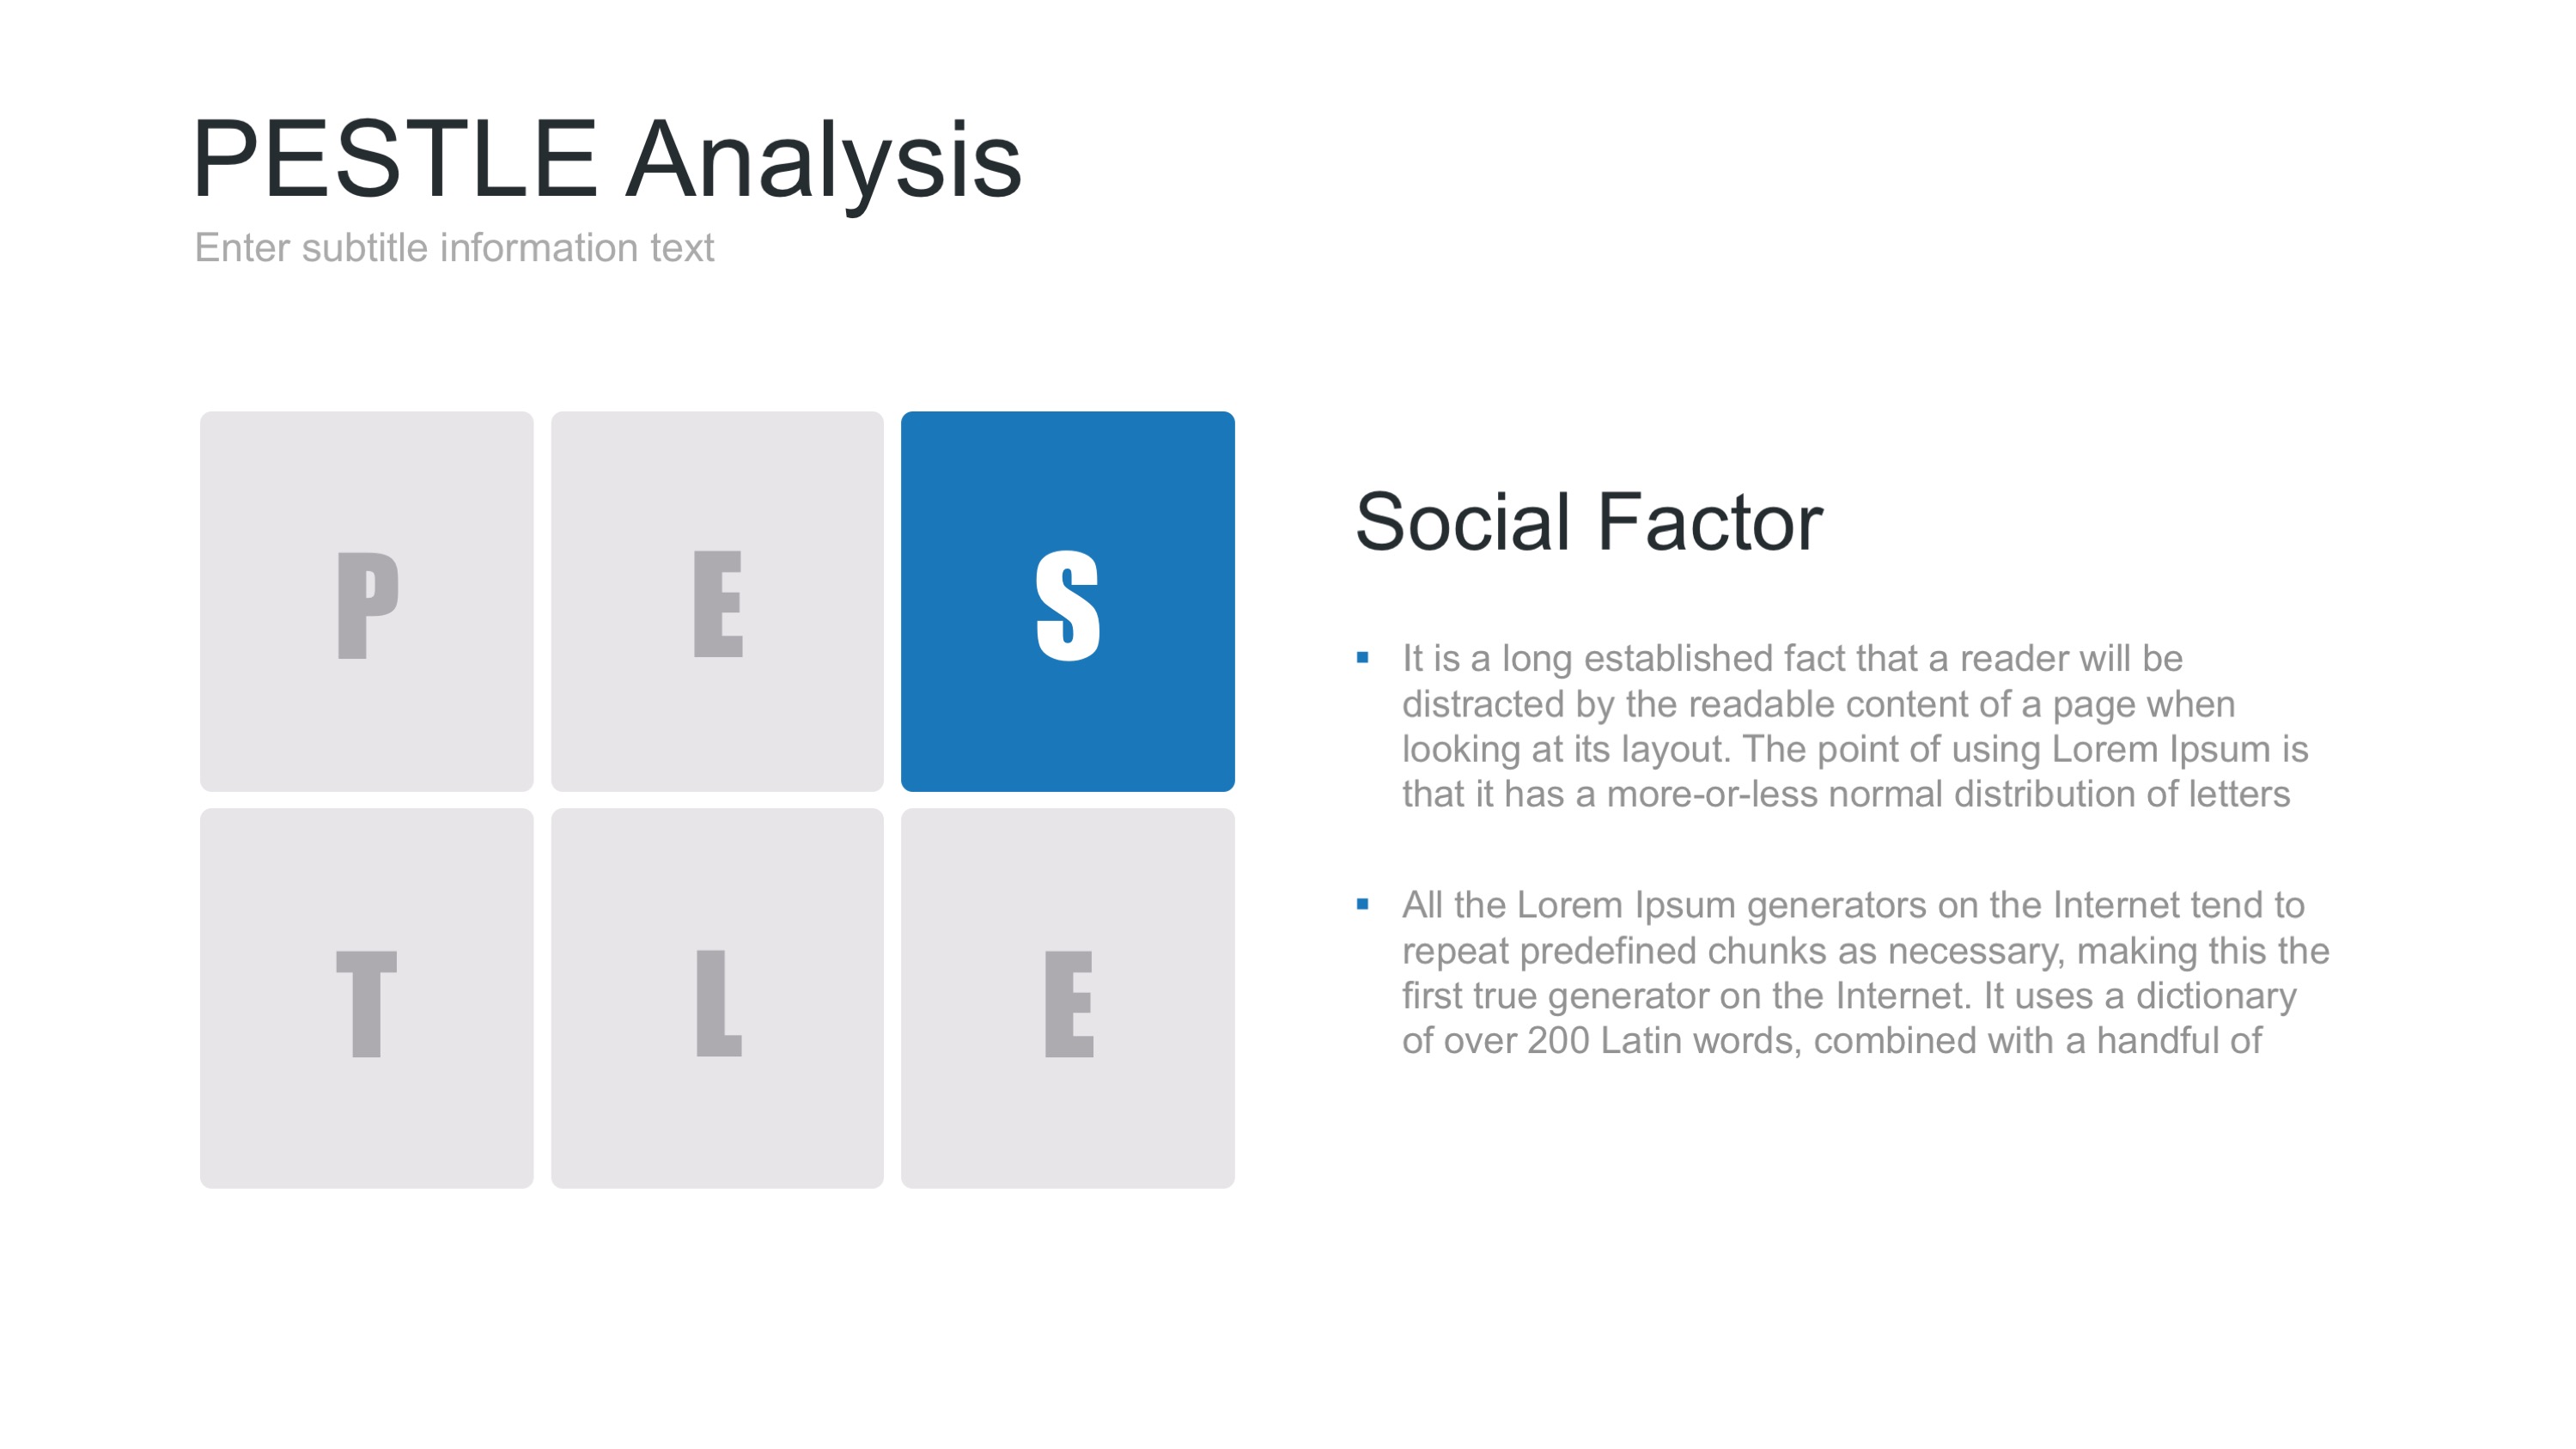
Task: Click the word PESTLE in the title
Action: 395,160
